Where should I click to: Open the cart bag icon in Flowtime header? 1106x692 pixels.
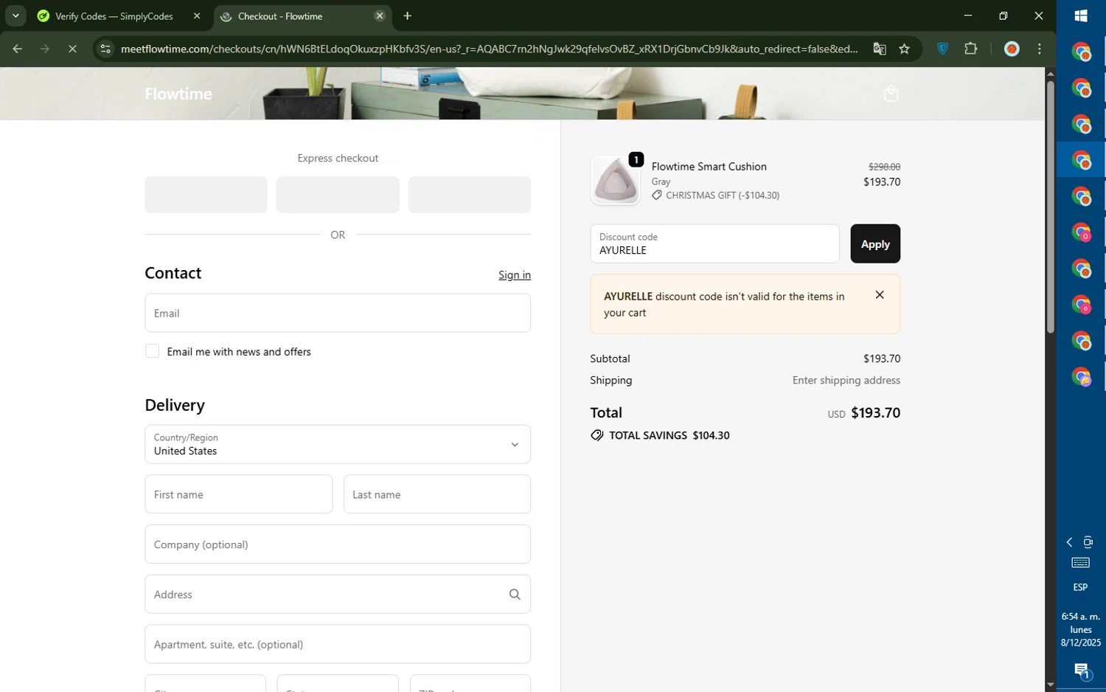click(x=891, y=94)
